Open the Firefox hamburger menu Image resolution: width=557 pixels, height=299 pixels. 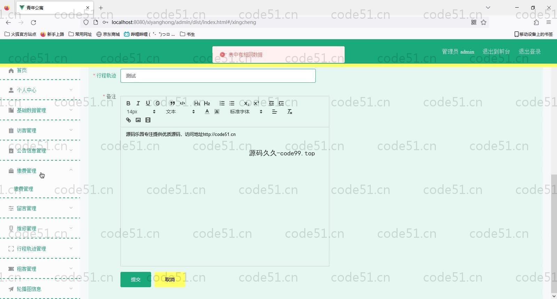click(x=549, y=22)
